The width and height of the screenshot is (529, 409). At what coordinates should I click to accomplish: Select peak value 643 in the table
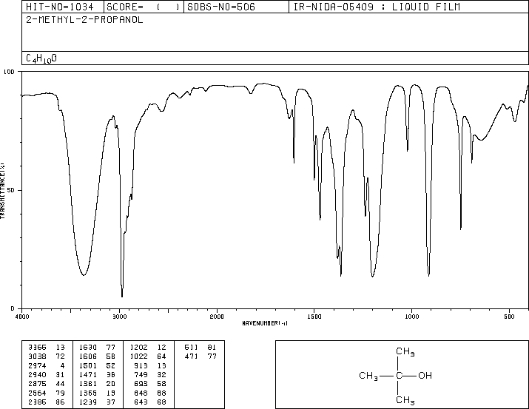click(141, 402)
